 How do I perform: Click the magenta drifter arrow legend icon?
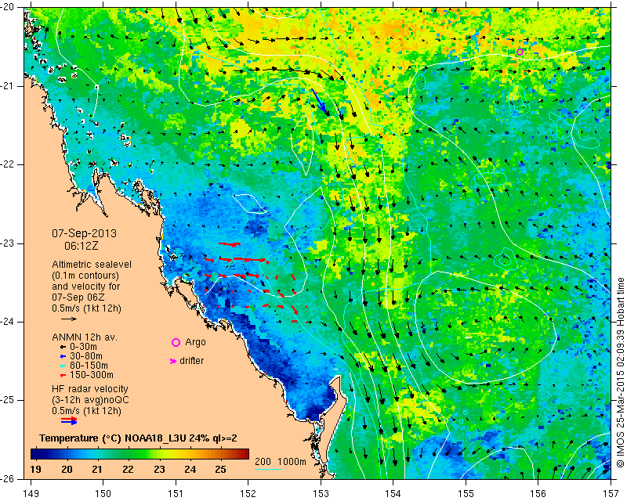coord(173,361)
